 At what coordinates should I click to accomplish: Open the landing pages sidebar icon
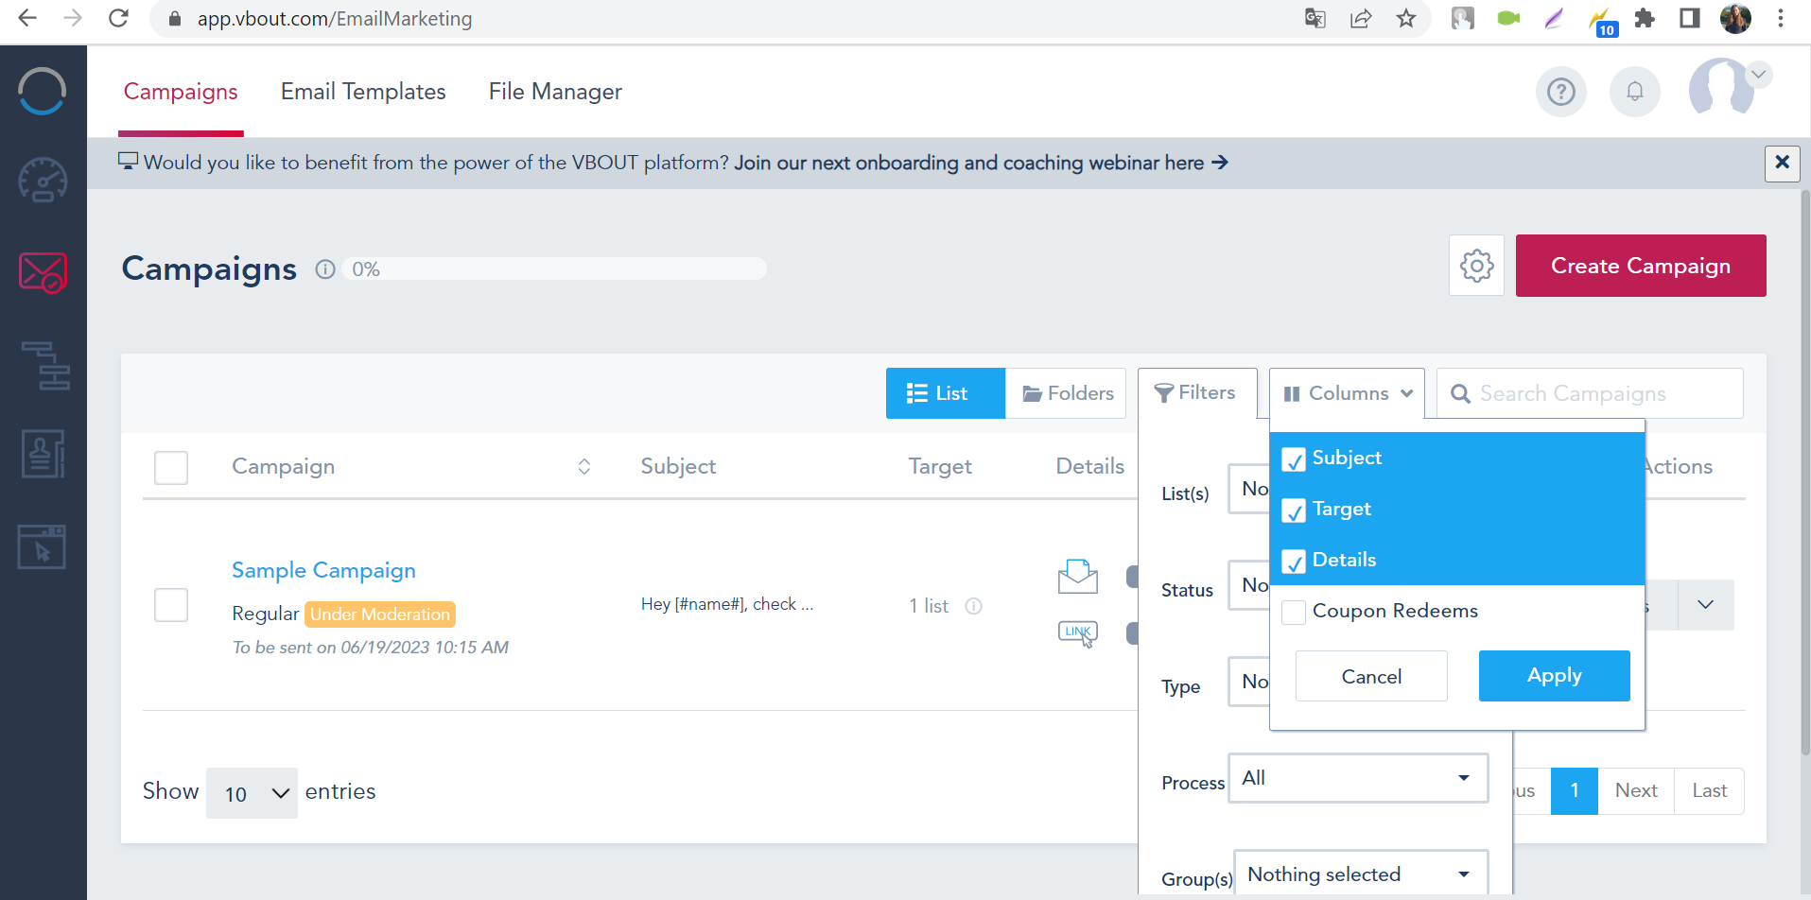tap(42, 546)
